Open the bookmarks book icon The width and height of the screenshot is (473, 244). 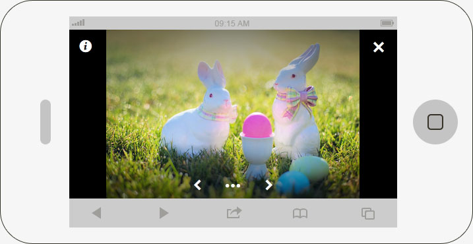coord(300,214)
